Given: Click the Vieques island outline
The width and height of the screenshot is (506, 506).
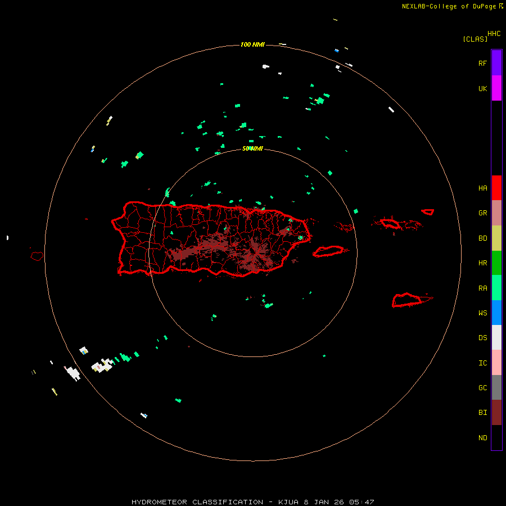Looking at the screenshot, I should tap(329, 251).
